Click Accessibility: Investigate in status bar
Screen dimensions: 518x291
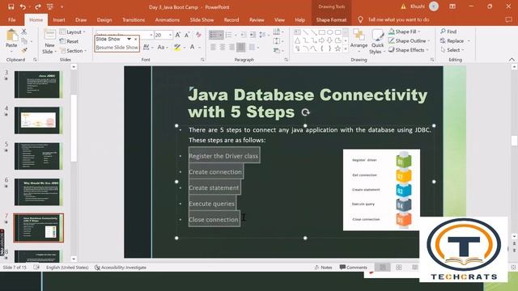pos(121,268)
